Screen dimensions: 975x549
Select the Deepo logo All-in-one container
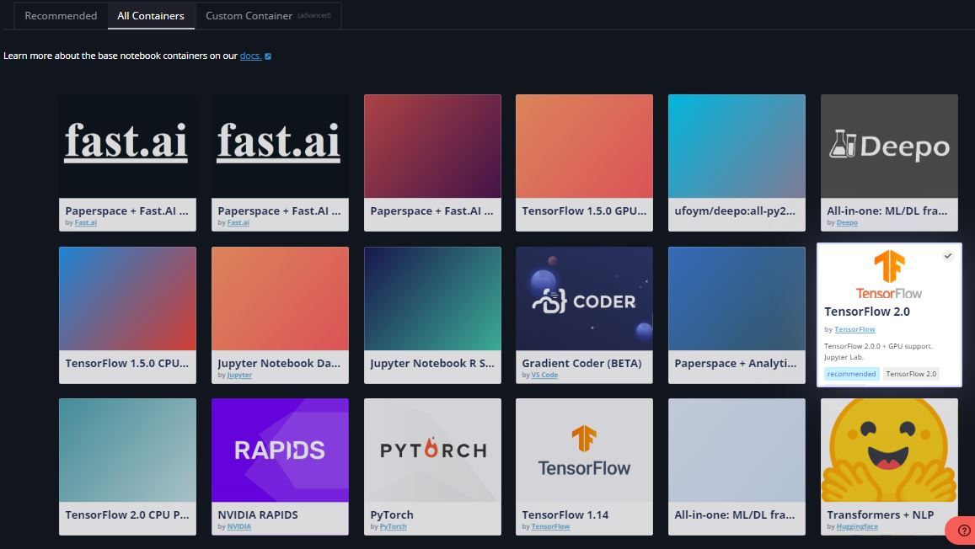tap(889, 163)
